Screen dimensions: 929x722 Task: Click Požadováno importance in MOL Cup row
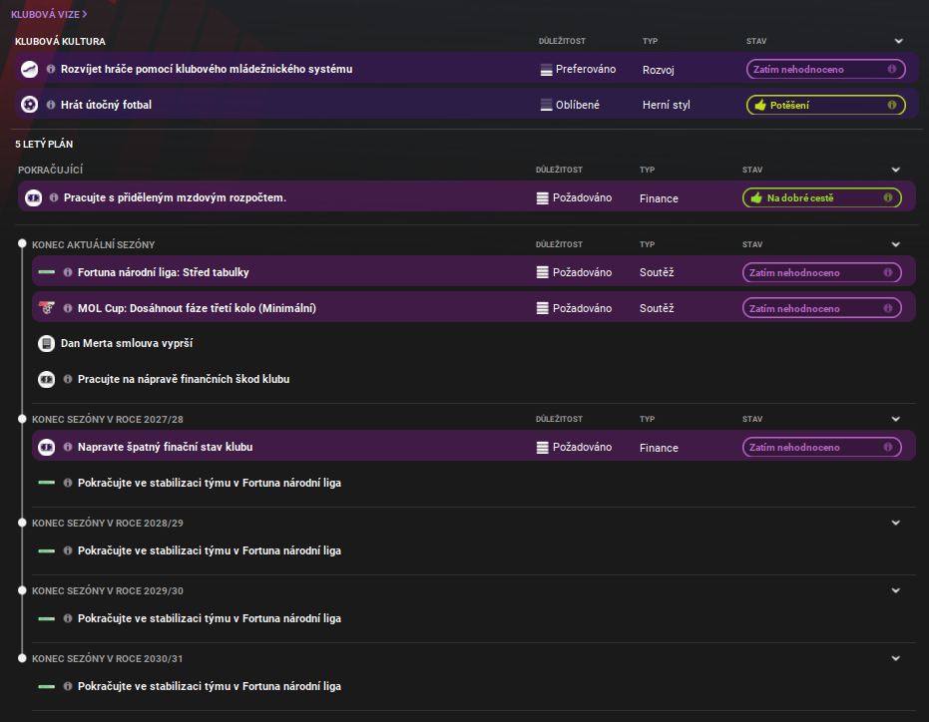(x=574, y=308)
